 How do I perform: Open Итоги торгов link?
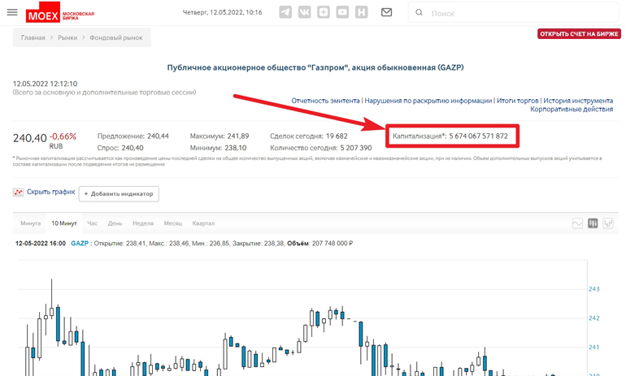pos(517,101)
